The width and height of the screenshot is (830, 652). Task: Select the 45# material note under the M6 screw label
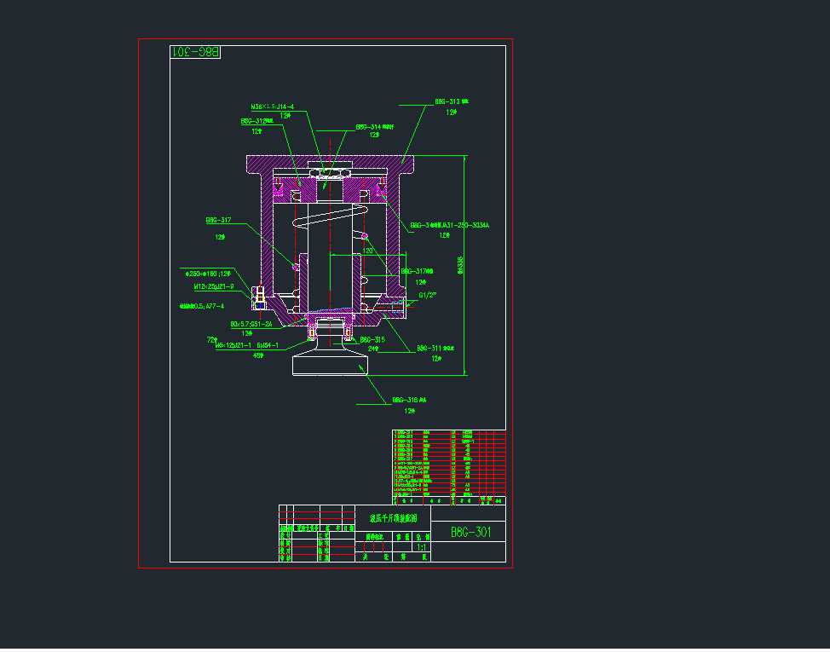258,355
